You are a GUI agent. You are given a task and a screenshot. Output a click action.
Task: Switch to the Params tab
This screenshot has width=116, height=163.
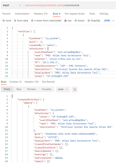coord(6,14)
